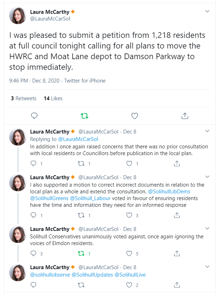
Task: View the 14 Likes list
Action: coord(53,98)
